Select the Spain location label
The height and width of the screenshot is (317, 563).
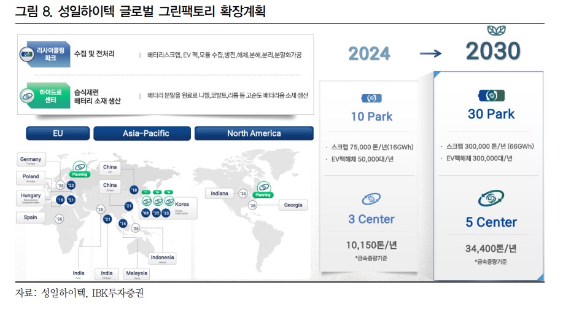31,217
